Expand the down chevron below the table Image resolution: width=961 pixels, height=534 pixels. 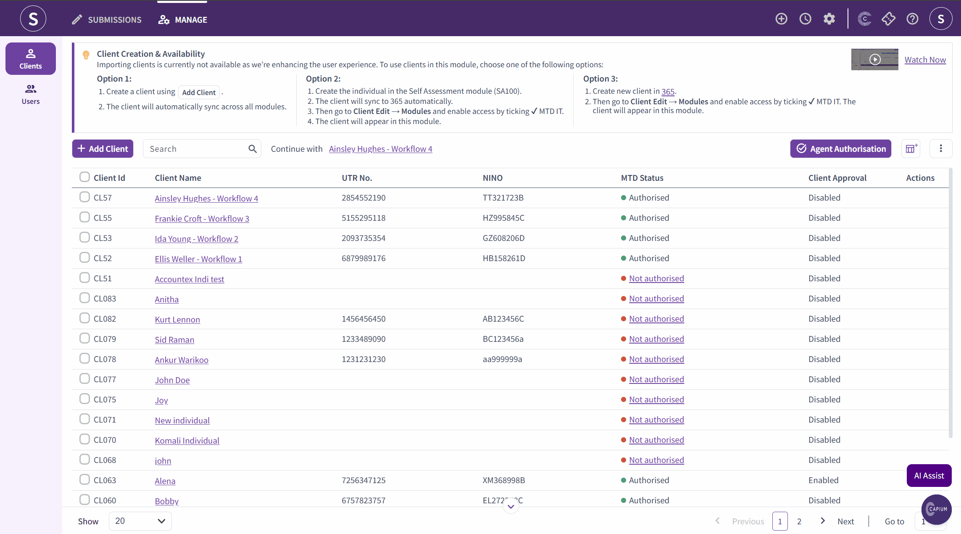[511, 506]
